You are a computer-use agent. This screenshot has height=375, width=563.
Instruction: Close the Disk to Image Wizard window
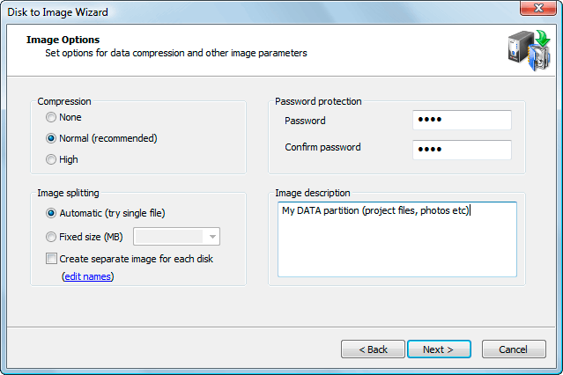[537, 8]
